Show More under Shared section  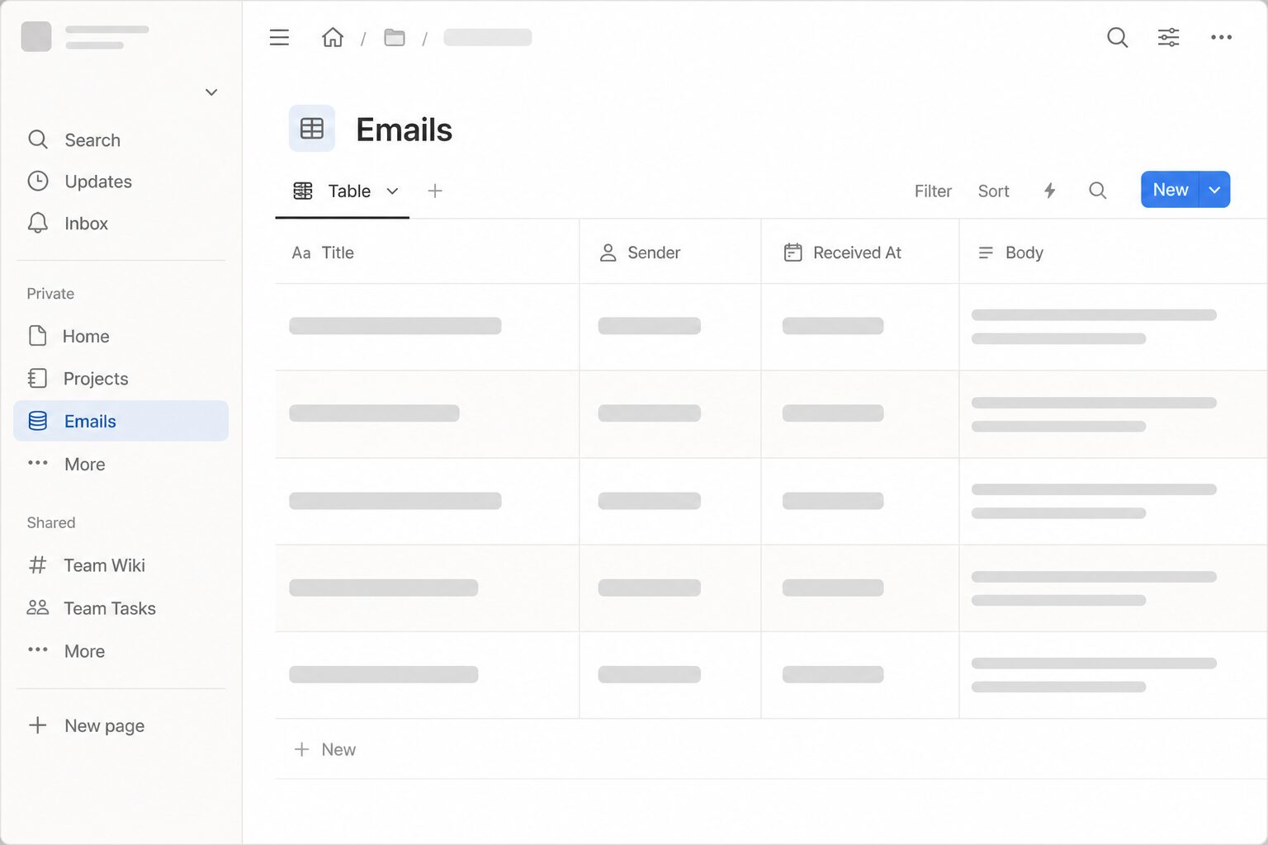121,651
